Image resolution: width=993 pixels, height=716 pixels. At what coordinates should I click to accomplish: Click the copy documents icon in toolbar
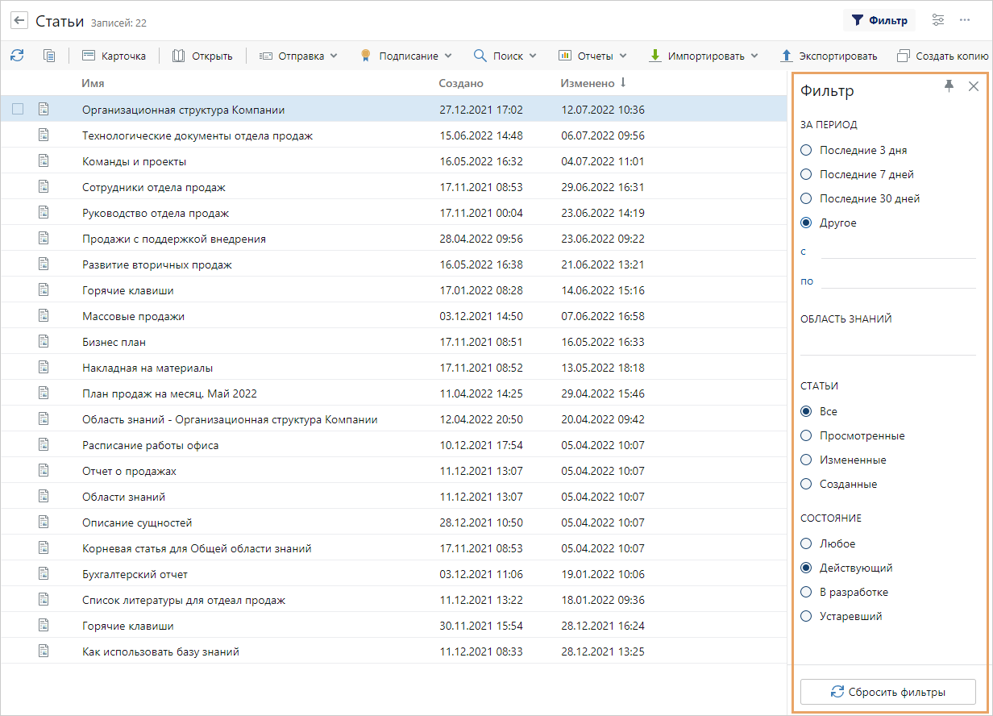click(x=49, y=56)
